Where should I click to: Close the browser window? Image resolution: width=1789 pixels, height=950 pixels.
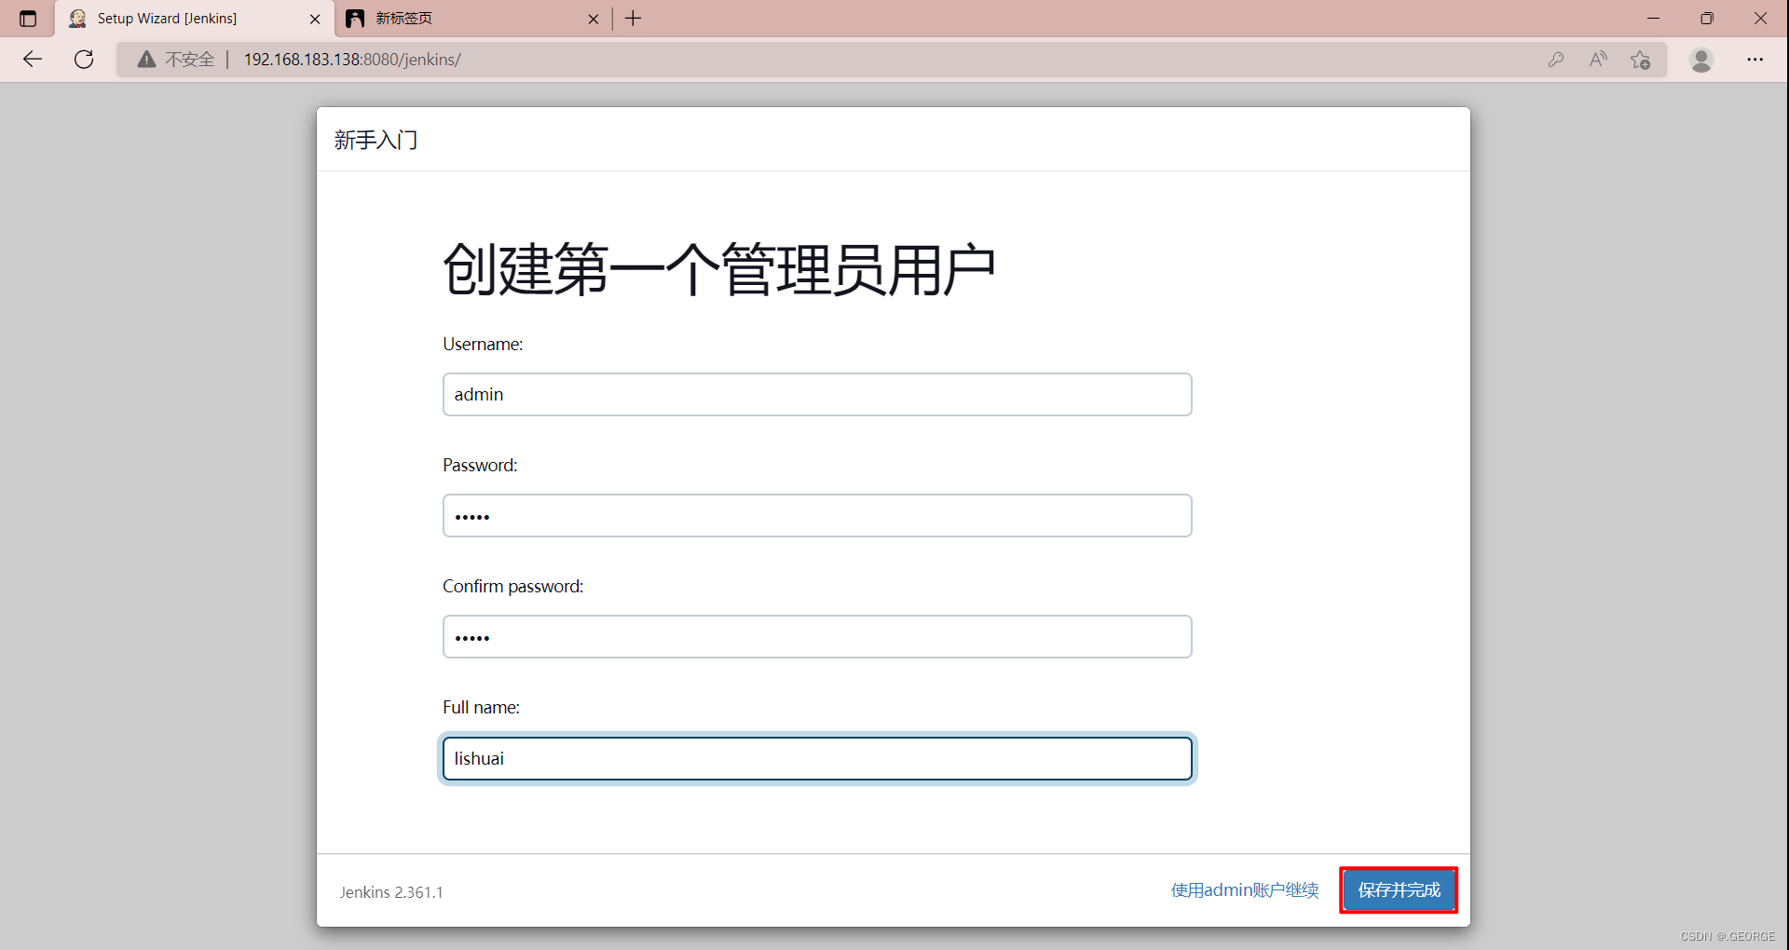click(1760, 19)
